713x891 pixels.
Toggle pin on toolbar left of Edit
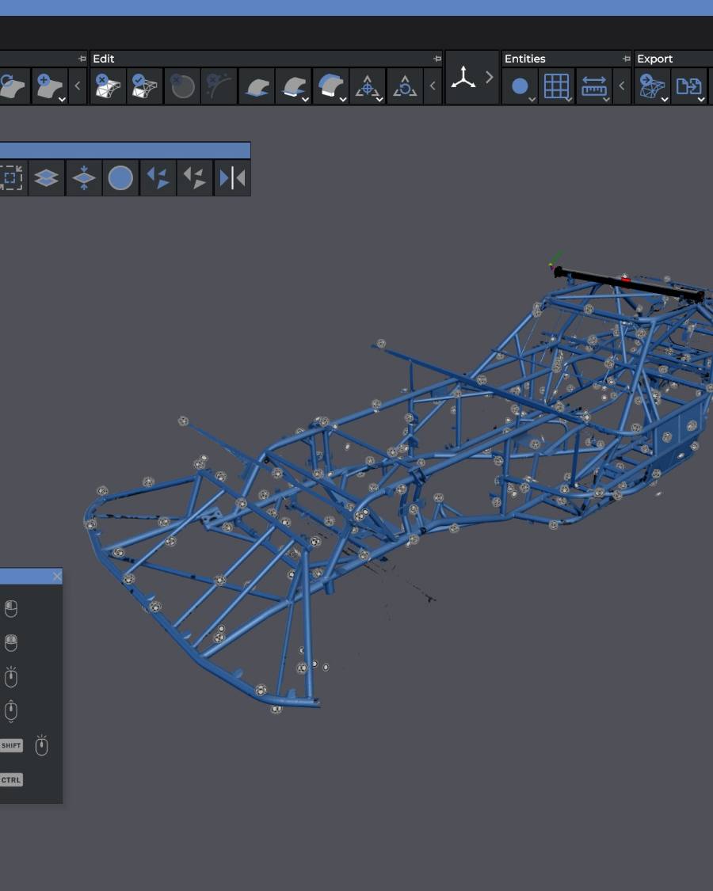(82, 59)
